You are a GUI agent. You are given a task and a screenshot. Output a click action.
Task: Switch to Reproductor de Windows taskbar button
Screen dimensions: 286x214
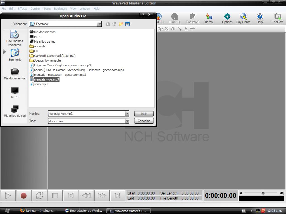tap(84, 211)
